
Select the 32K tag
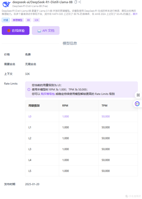[x=36, y=20]
